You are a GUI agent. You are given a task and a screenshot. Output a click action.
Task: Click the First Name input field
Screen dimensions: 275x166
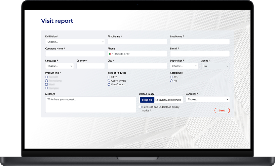click(137, 42)
